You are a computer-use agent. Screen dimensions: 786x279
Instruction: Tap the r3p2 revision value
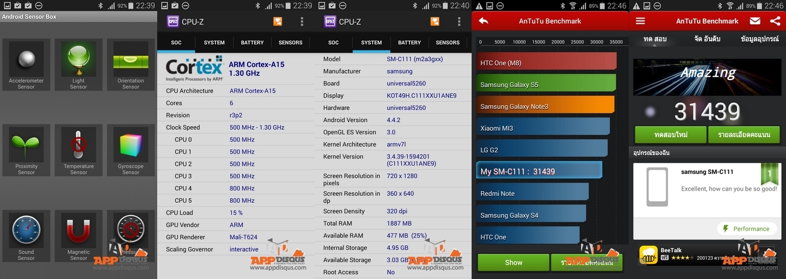point(236,115)
